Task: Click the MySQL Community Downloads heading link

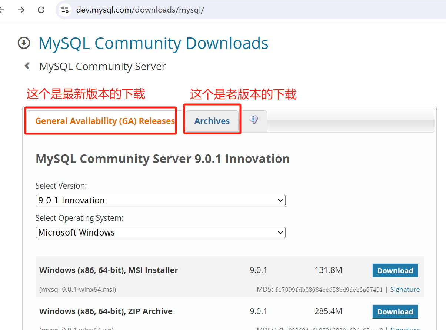Action: point(153,43)
